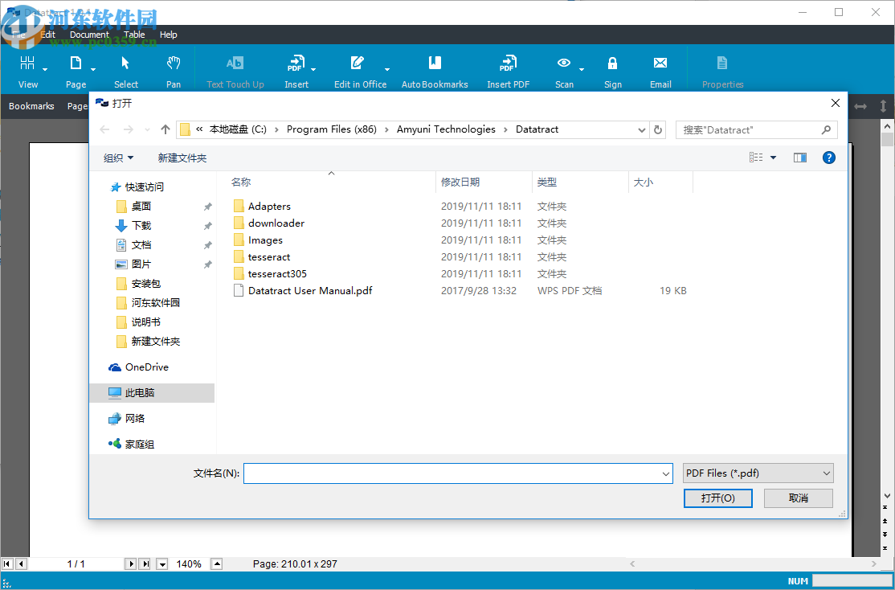This screenshot has width=895, height=590.
Task: Click the 新建文件夹 button
Action: 182,157
